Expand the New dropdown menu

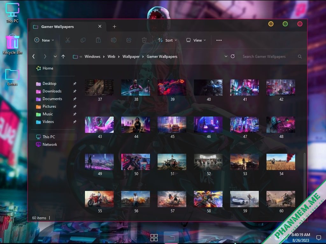pos(44,40)
